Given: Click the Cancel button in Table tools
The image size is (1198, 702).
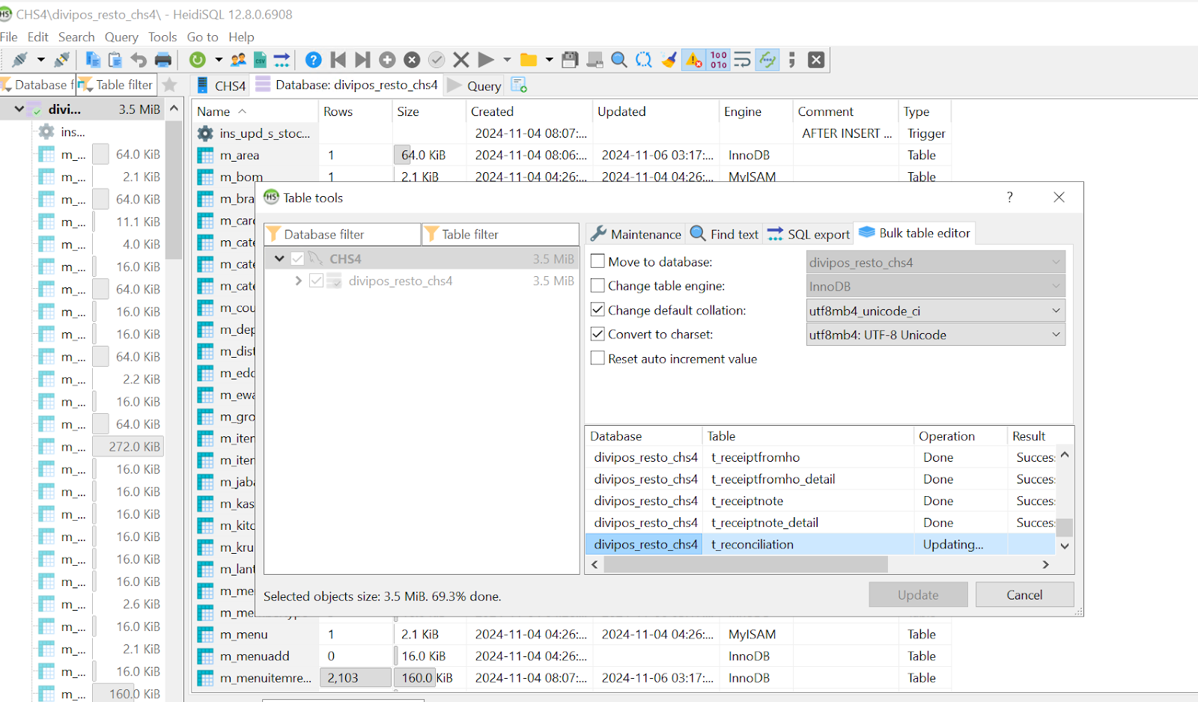Looking at the screenshot, I should [x=1024, y=595].
